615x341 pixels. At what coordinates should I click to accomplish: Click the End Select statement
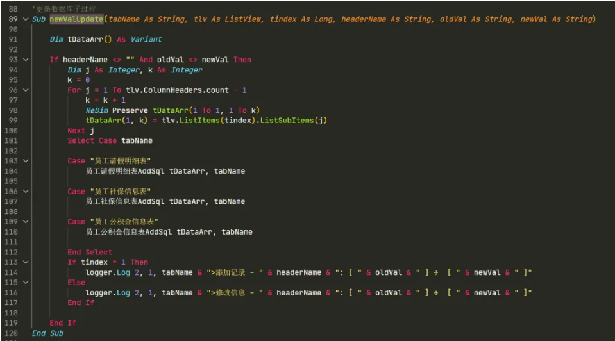click(x=90, y=252)
